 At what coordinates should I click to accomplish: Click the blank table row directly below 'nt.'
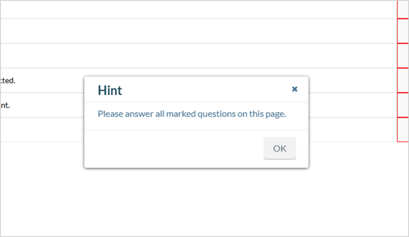click(199, 130)
